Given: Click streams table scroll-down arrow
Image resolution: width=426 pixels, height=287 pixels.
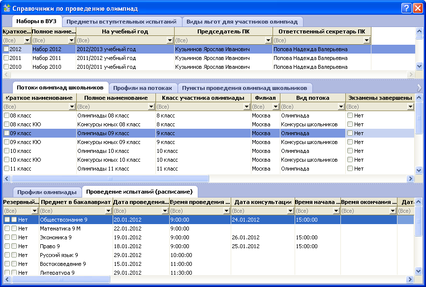Looking at the screenshot, I should tap(419, 171).
